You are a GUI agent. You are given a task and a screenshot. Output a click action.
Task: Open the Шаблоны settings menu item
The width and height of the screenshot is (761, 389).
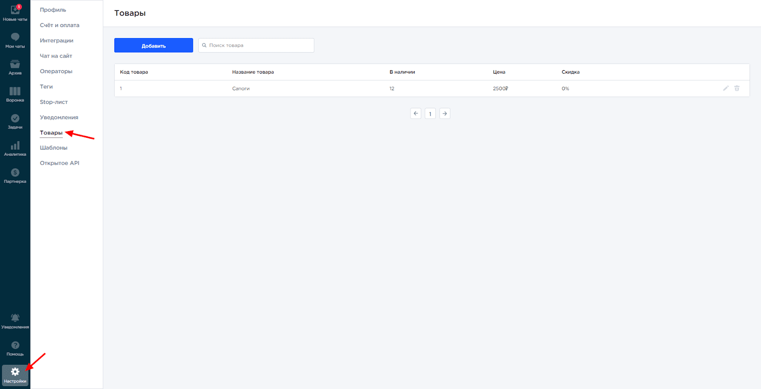[x=54, y=148]
